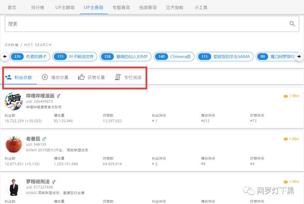Sort by 播放总量 tab label
The height and width of the screenshot is (204, 304).
[60, 77]
